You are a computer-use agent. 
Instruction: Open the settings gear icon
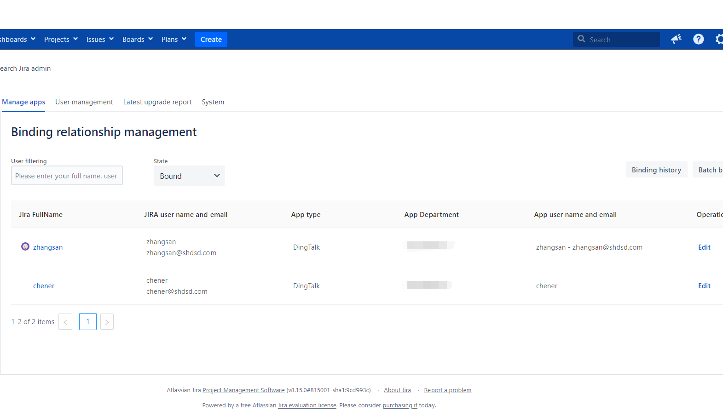(x=719, y=40)
